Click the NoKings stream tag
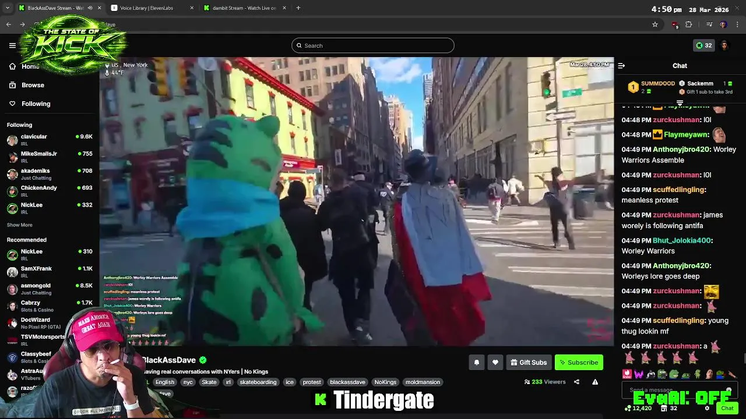This screenshot has height=419, width=746. point(385,382)
